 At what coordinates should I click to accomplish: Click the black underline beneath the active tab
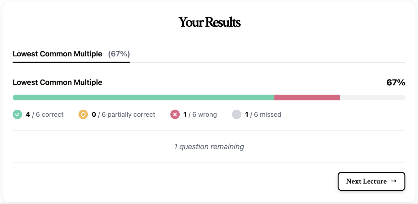(71, 62)
